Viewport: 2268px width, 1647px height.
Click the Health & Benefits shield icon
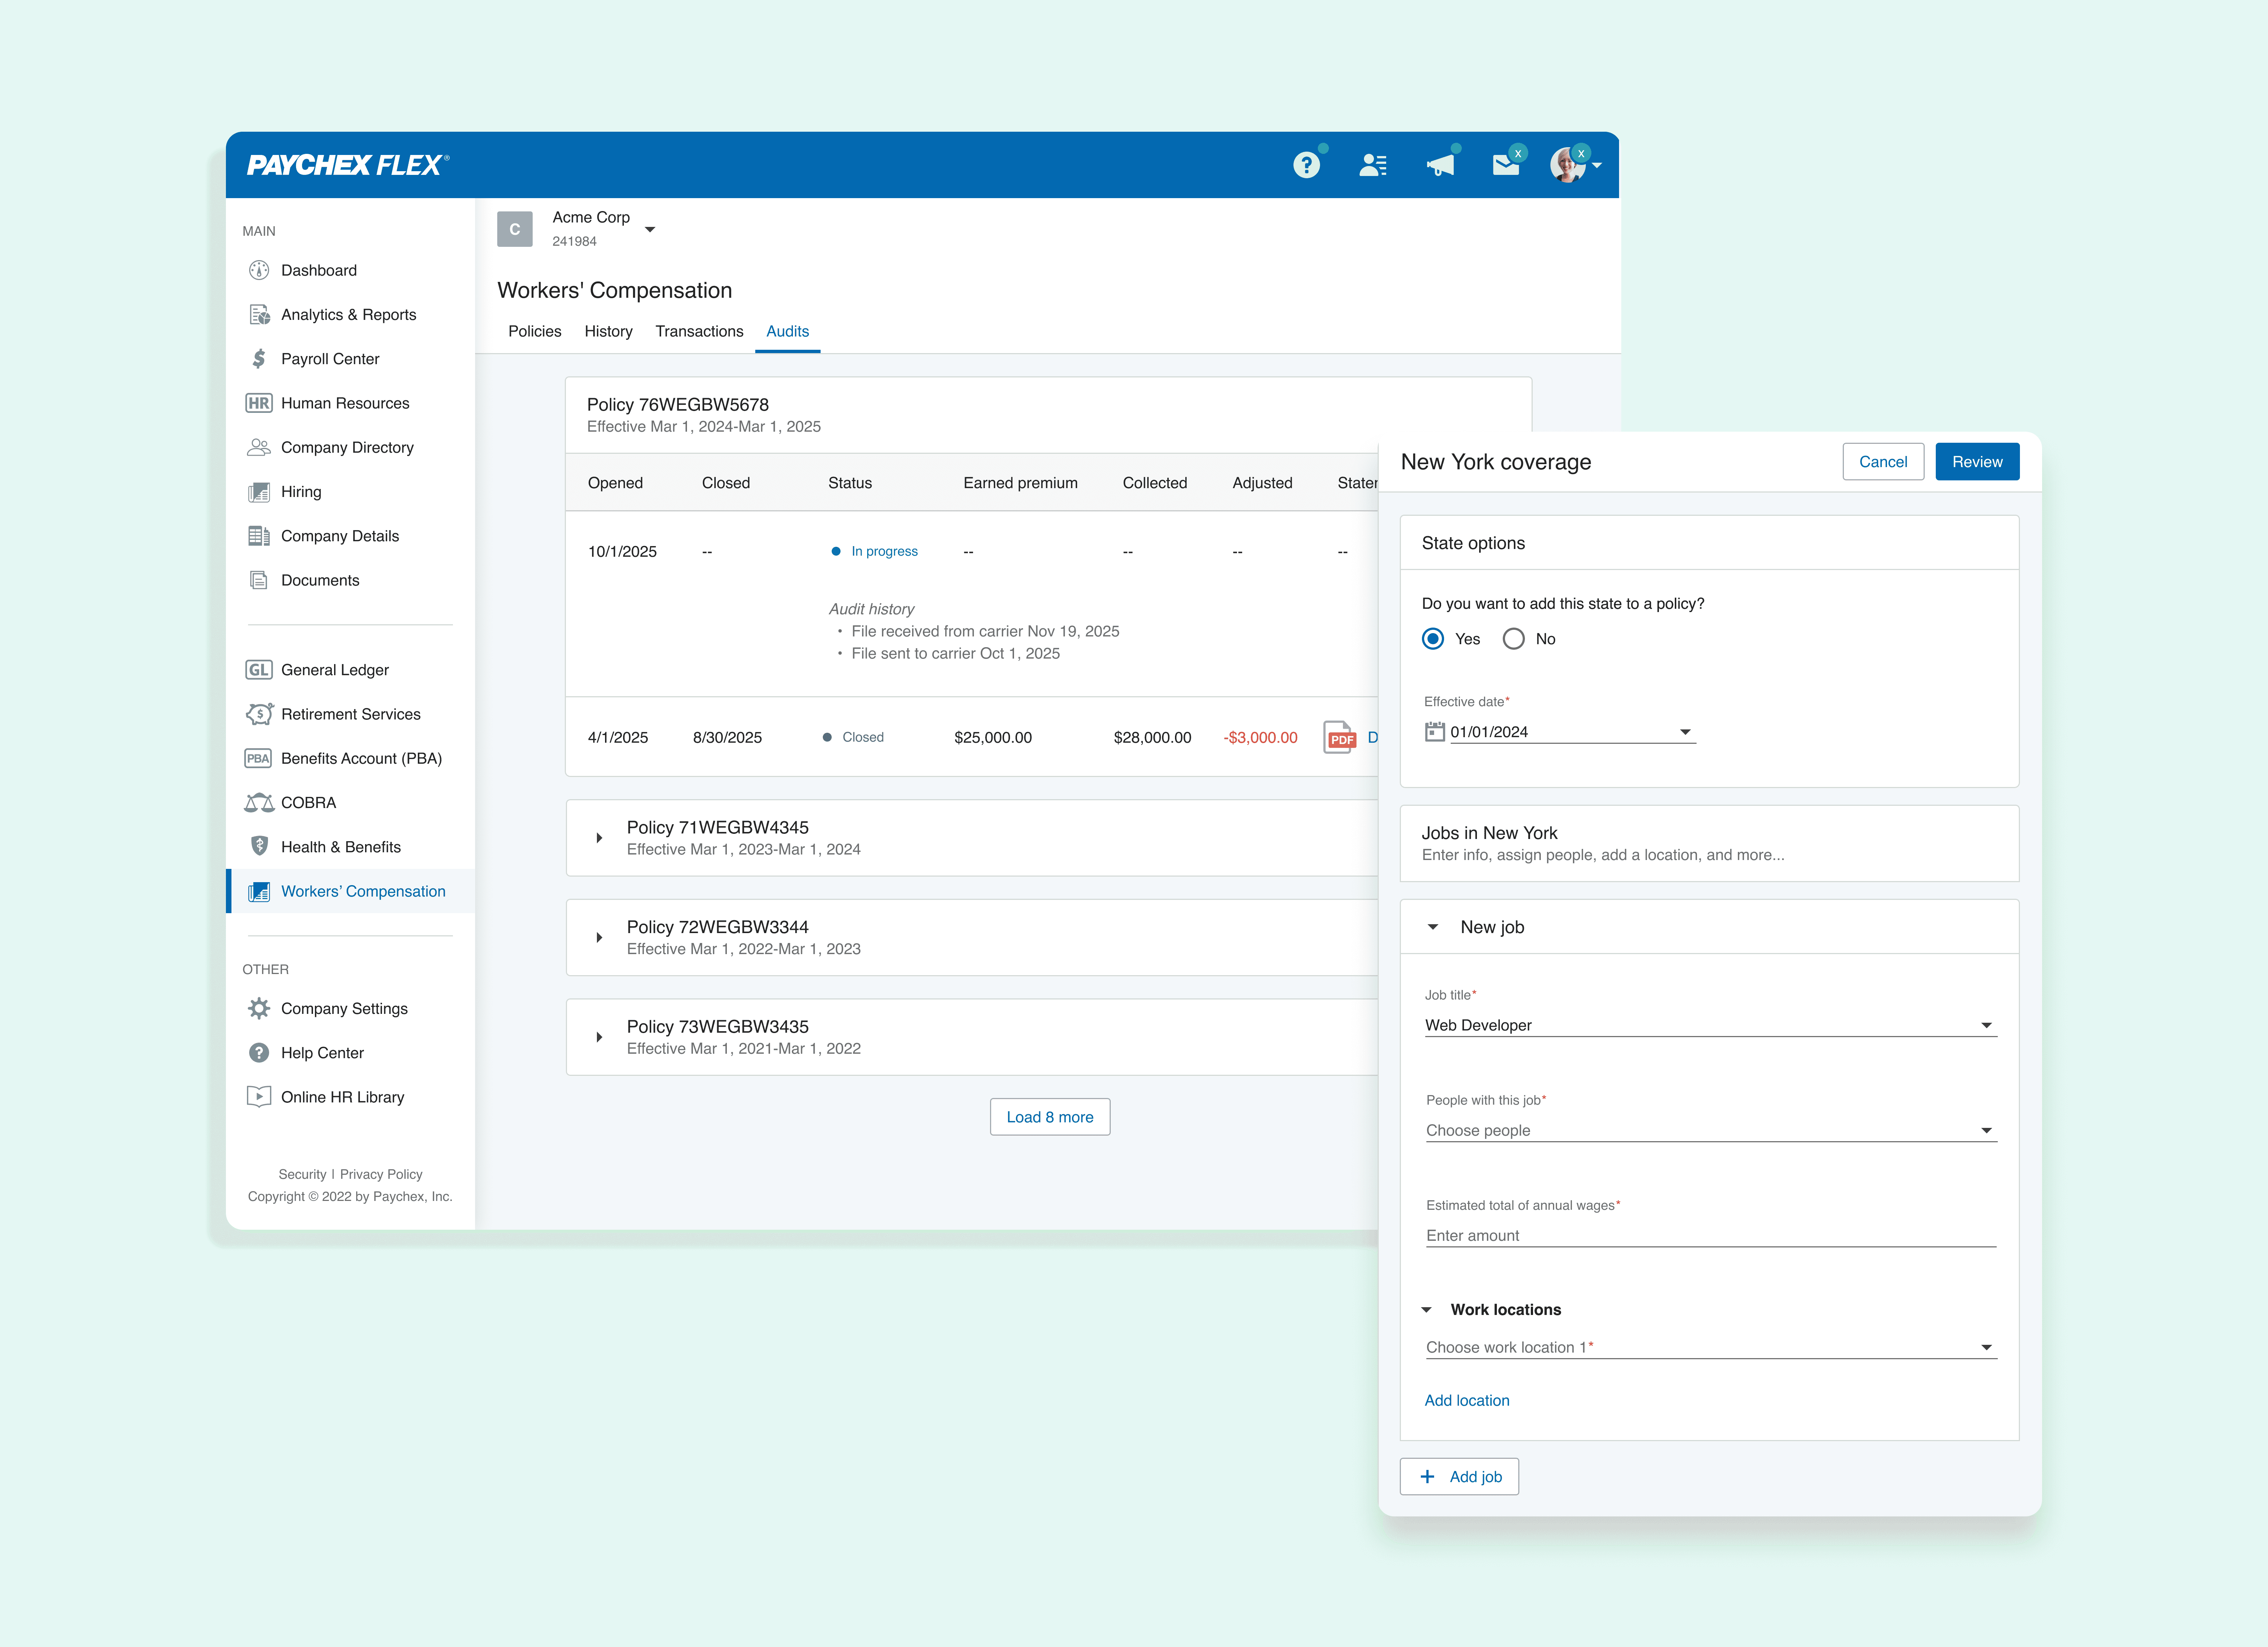coord(259,846)
